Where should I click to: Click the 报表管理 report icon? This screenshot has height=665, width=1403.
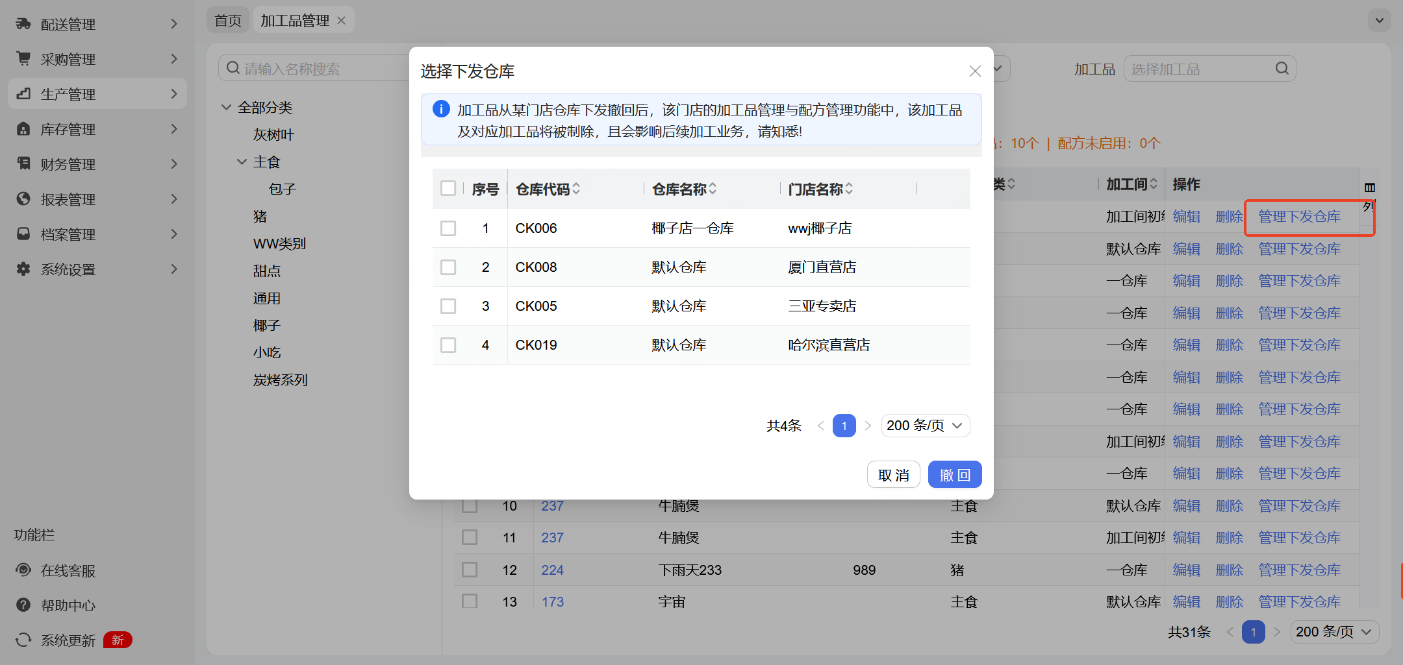23,199
